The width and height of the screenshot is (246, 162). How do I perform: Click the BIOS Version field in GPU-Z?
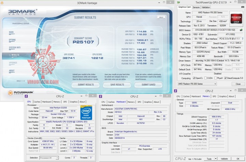pyautogui.click(x=215, y=30)
